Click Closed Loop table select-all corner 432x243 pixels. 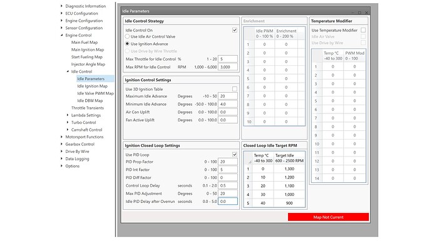click(x=248, y=158)
